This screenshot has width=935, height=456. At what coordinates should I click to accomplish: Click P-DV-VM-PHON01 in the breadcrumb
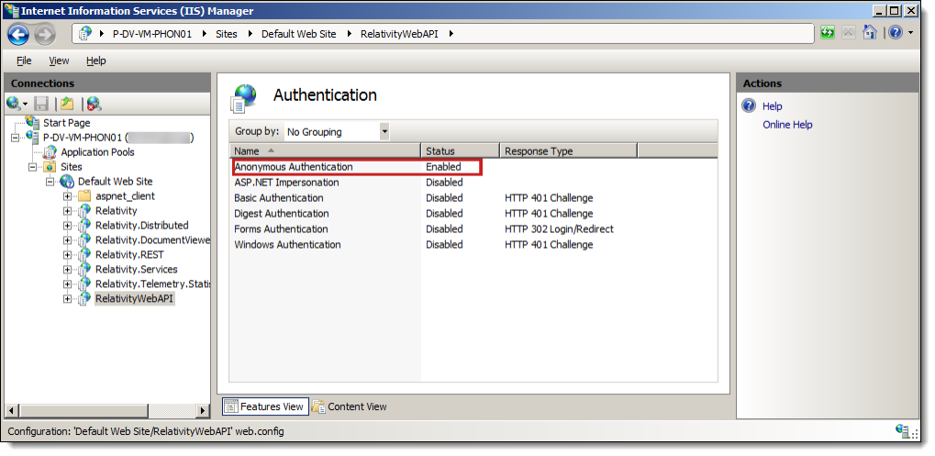[152, 34]
